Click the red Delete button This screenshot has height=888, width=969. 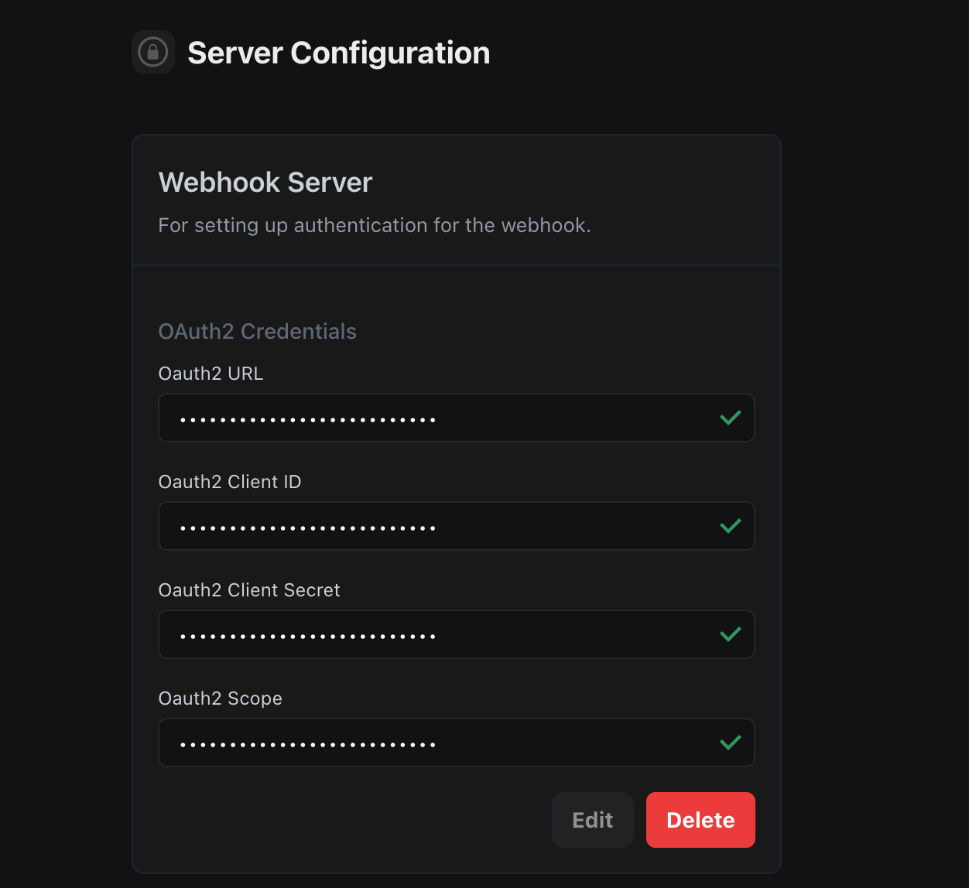[x=700, y=820]
